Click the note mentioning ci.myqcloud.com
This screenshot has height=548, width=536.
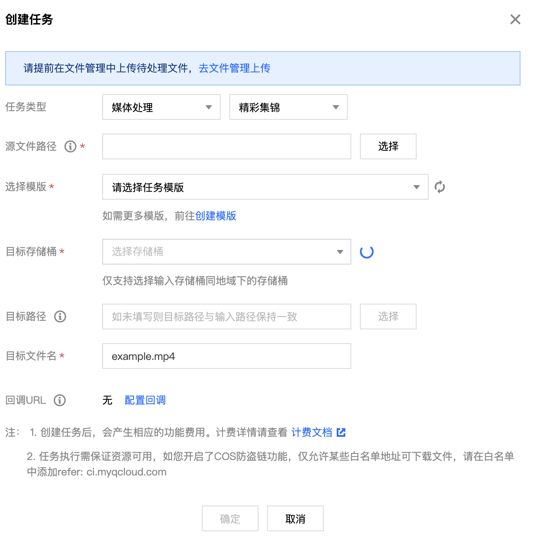click(271, 464)
